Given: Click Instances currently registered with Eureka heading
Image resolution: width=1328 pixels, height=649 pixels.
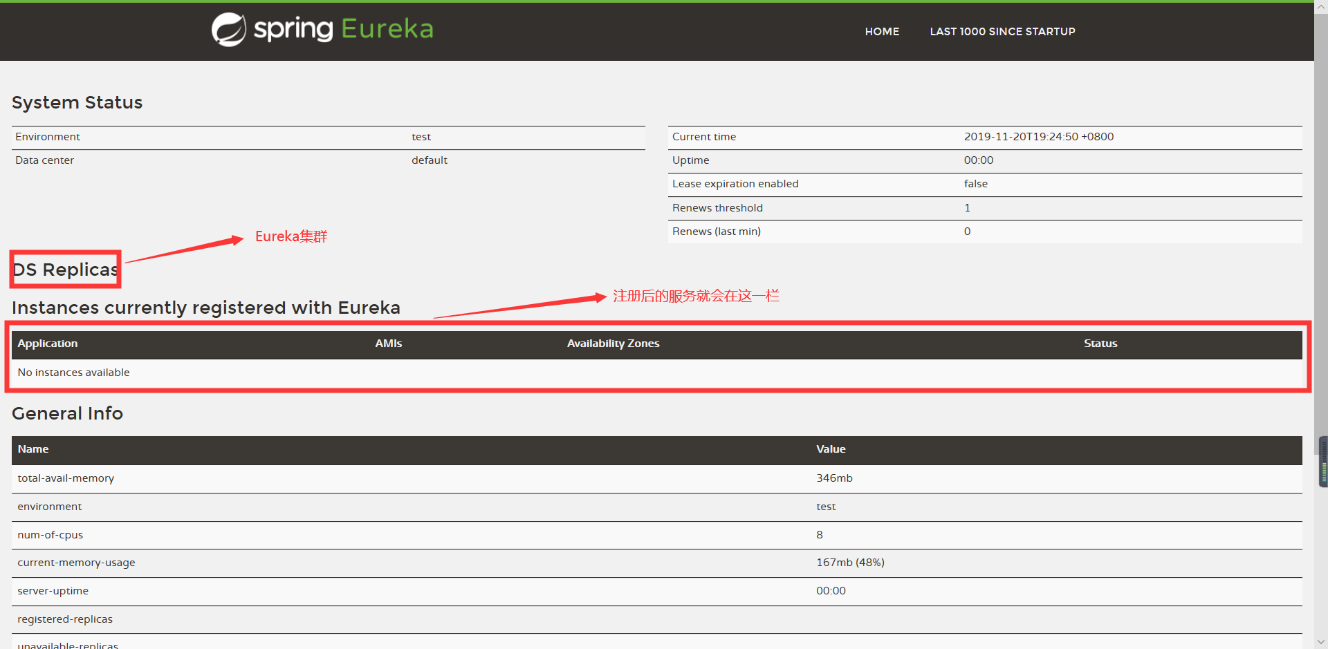Looking at the screenshot, I should tap(206, 308).
